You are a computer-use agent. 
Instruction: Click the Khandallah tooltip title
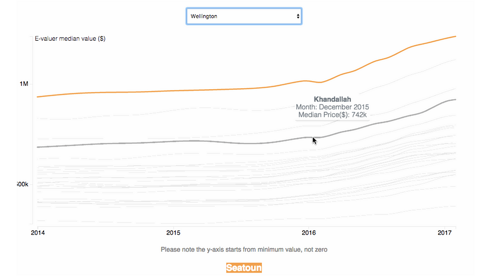tap(332, 99)
